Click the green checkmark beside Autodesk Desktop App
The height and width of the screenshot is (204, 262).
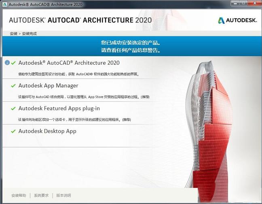(13, 132)
